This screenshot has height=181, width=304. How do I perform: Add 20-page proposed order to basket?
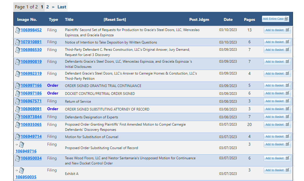pos(277,125)
